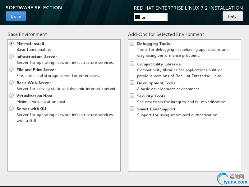Enable the Security Tools add-on checkbox
The image size is (249, 187).
tap(132, 96)
